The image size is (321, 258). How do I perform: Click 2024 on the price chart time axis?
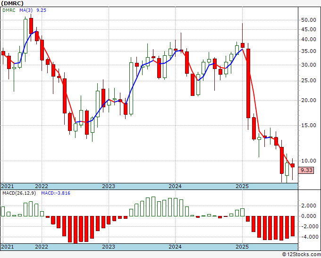tap(175, 186)
